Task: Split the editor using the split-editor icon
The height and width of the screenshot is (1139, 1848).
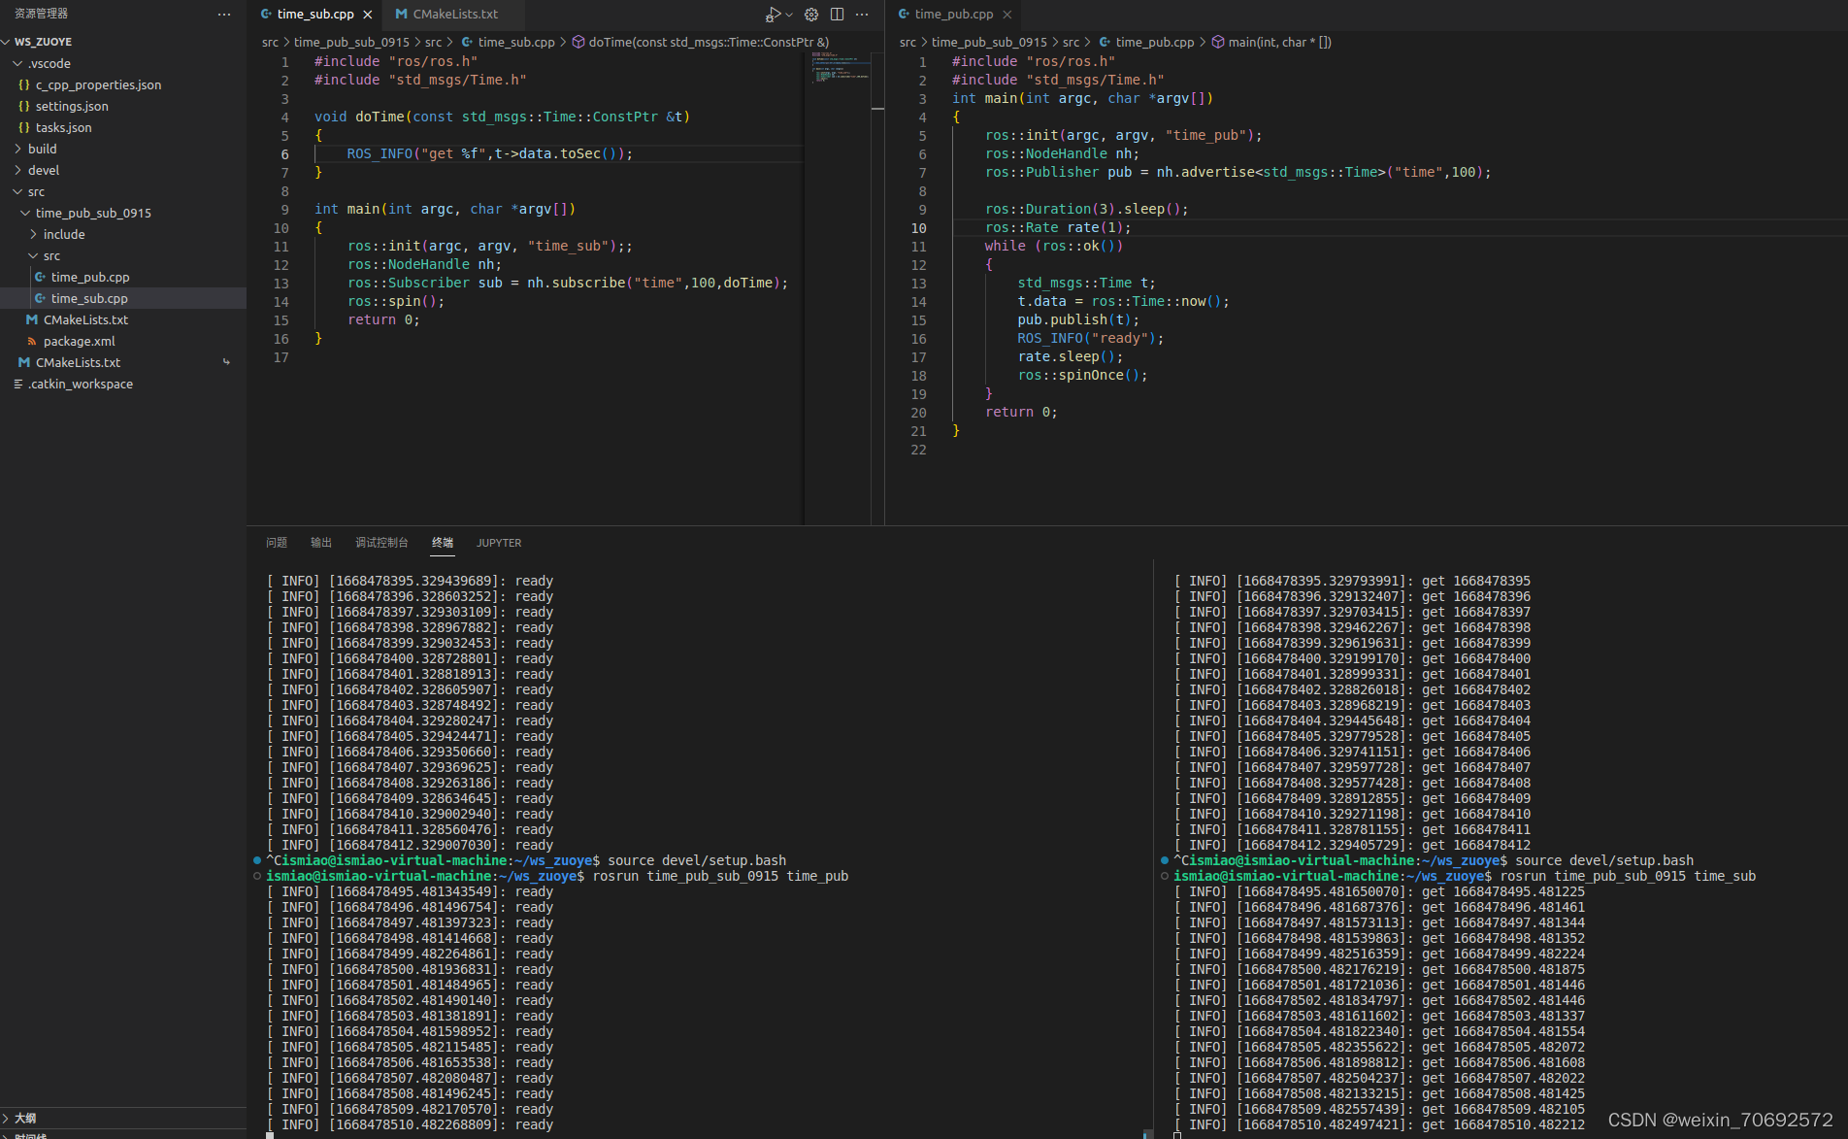Action: tap(837, 14)
